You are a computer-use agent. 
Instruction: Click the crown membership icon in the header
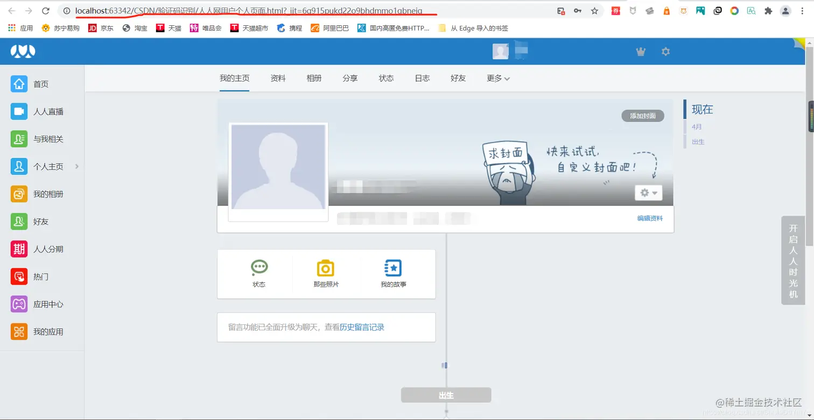point(640,51)
